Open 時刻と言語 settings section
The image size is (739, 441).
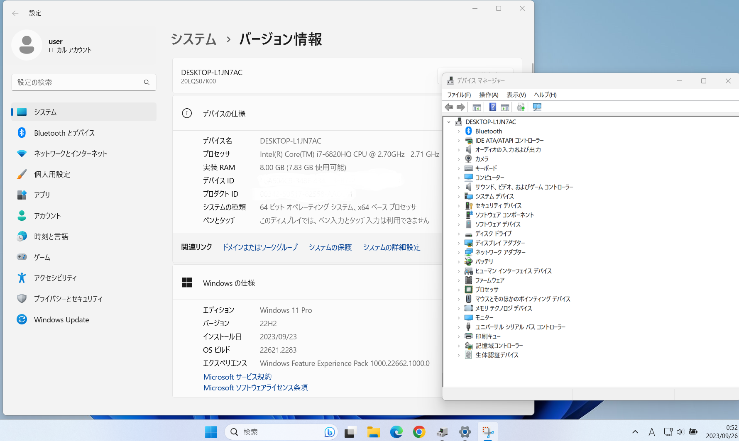click(84, 236)
